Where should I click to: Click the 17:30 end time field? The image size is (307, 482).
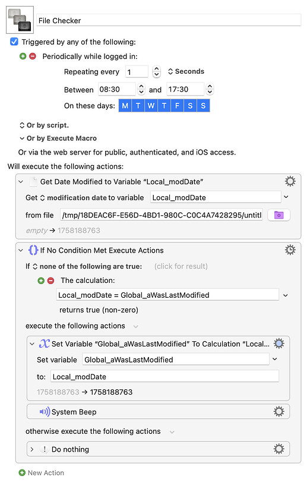[185, 89]
